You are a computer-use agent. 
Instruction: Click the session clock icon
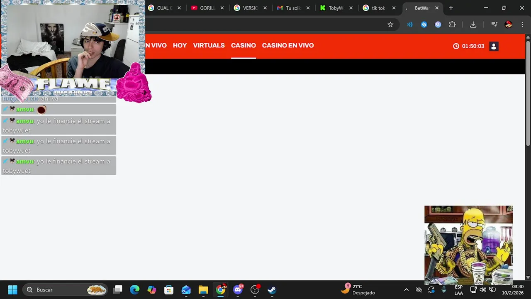pos(456,46)
